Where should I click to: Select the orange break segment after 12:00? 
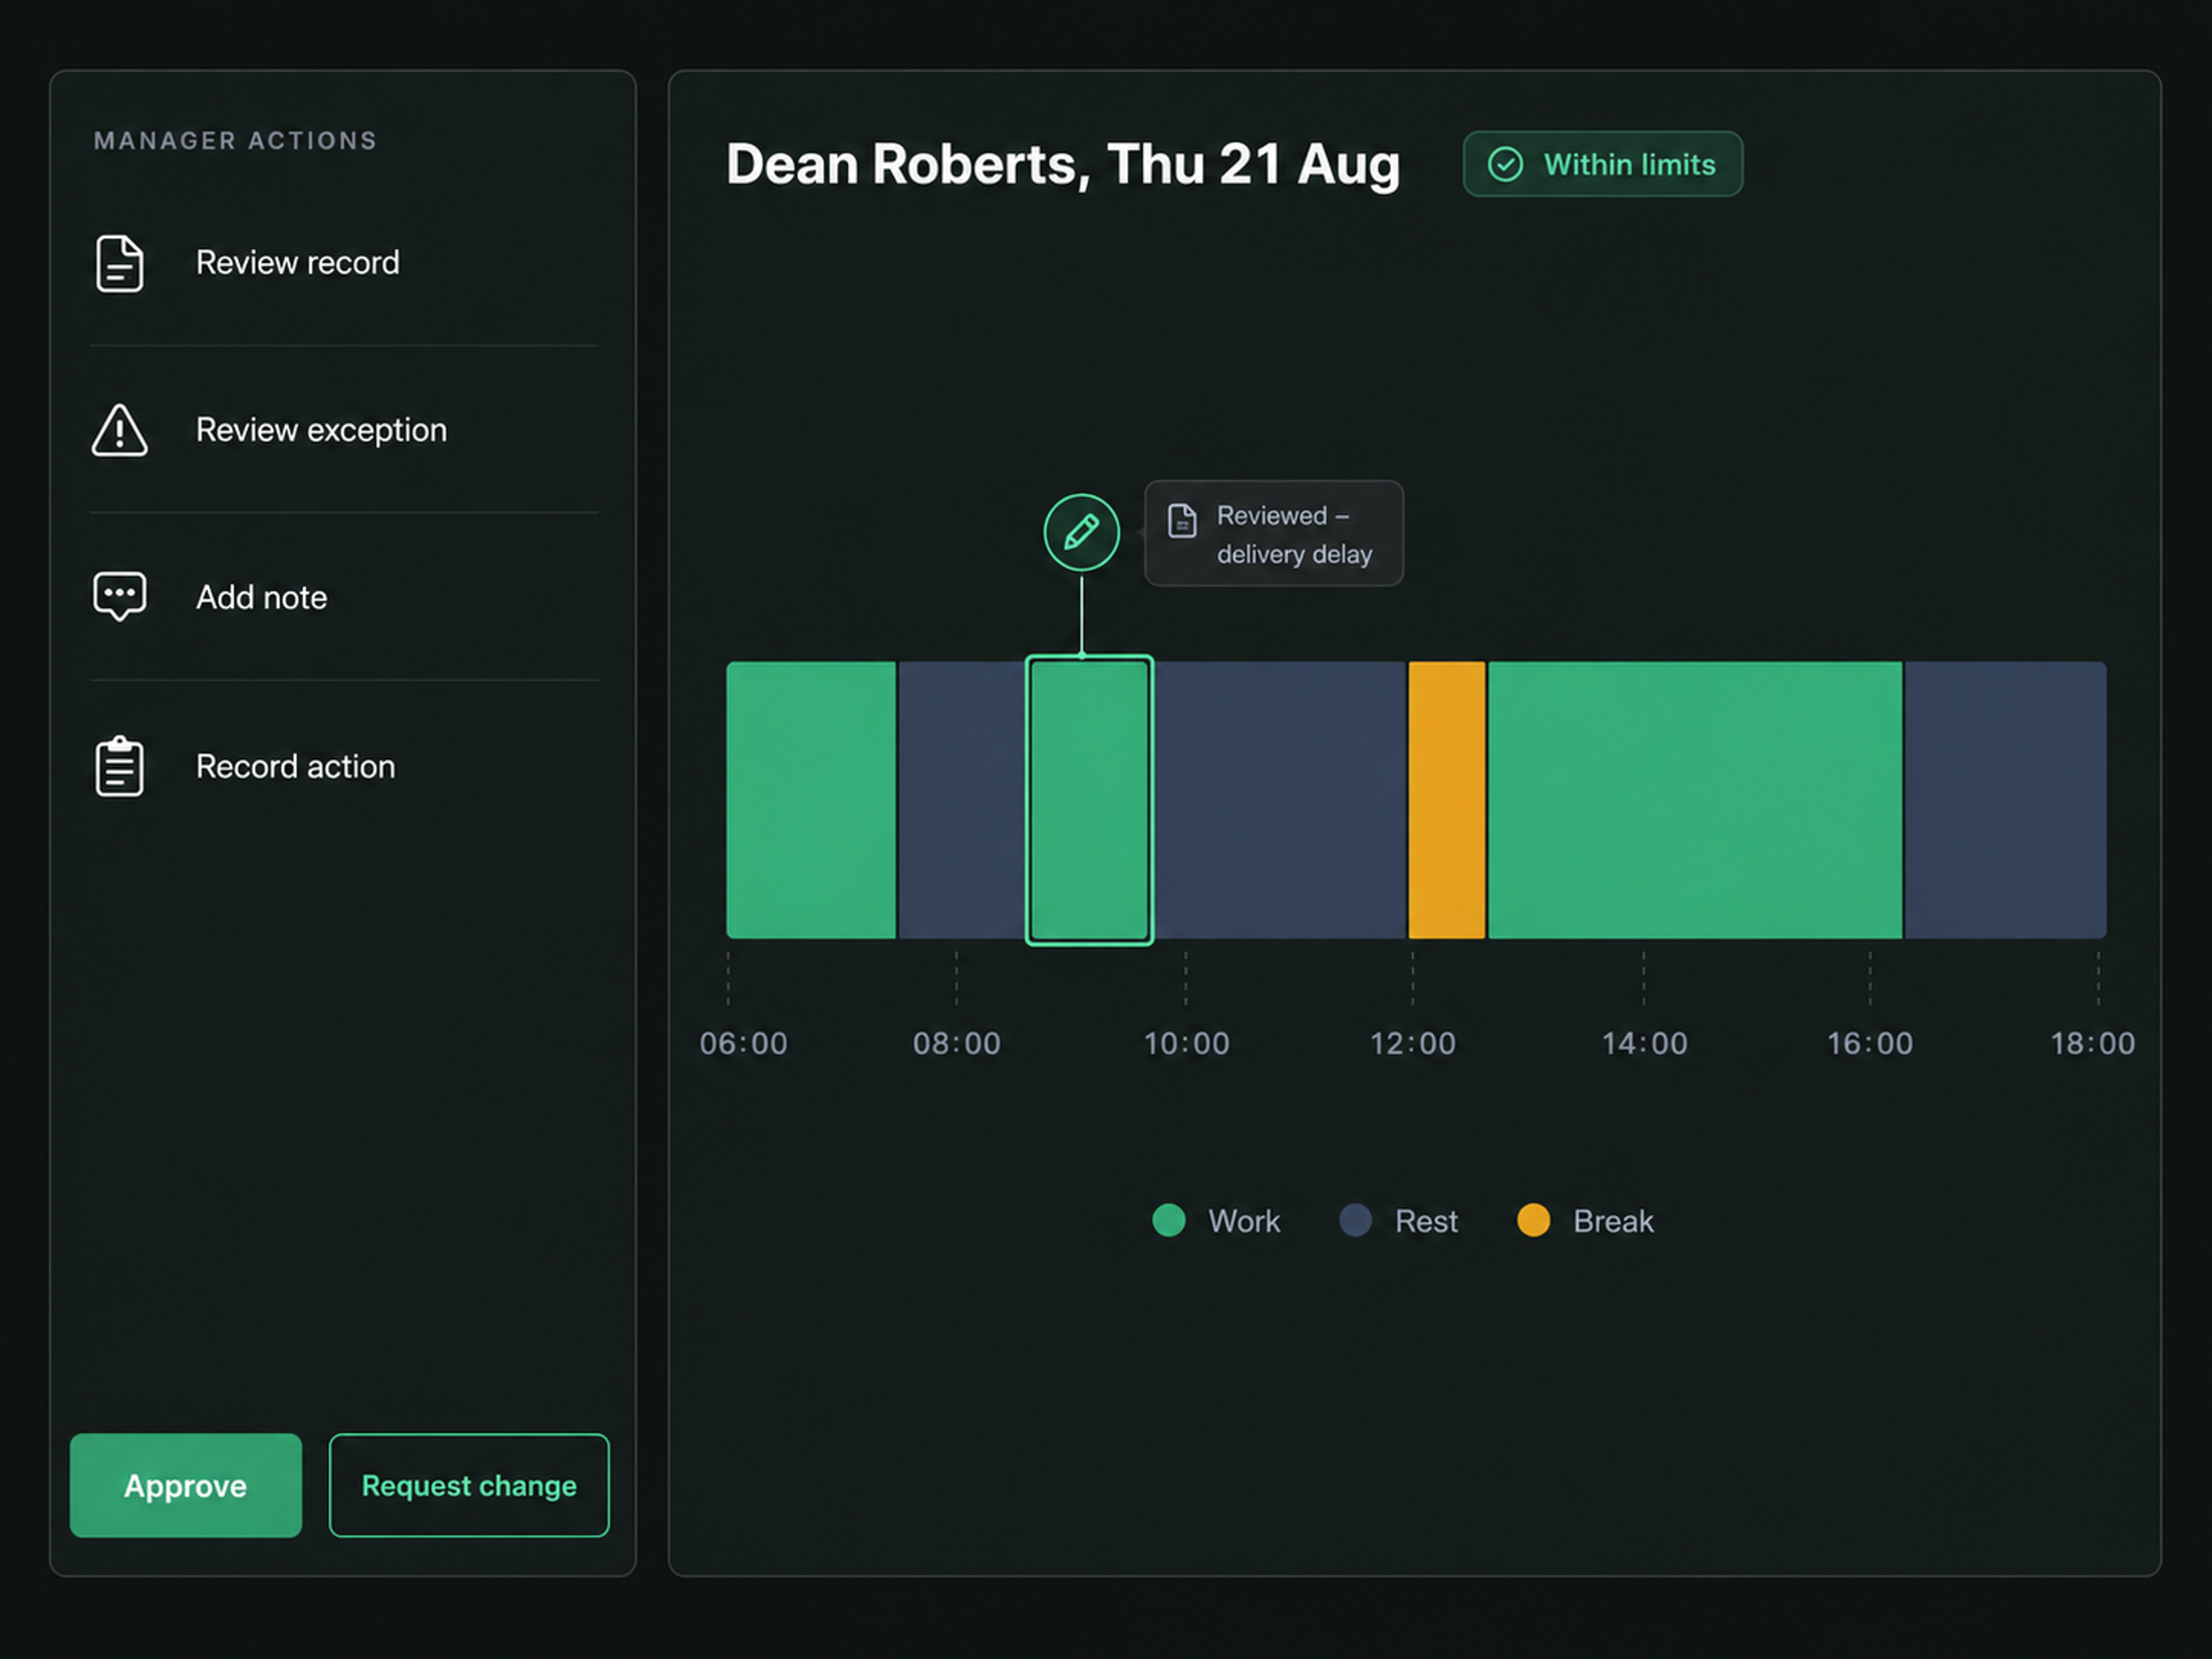point(1447,800)
